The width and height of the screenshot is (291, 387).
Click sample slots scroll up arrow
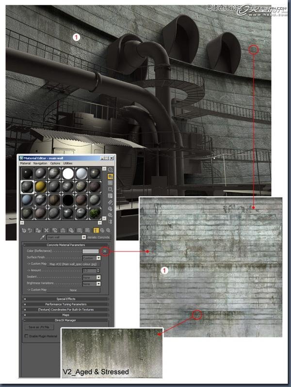[104, 168]
